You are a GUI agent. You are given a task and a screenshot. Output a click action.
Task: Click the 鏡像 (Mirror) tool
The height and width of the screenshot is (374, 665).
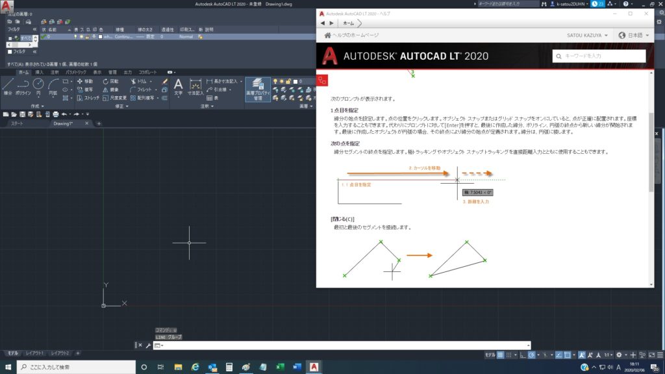click(x=110, y=90)
